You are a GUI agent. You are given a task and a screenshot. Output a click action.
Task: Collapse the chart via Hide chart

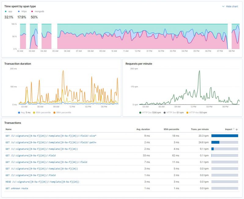coord(230,6)
